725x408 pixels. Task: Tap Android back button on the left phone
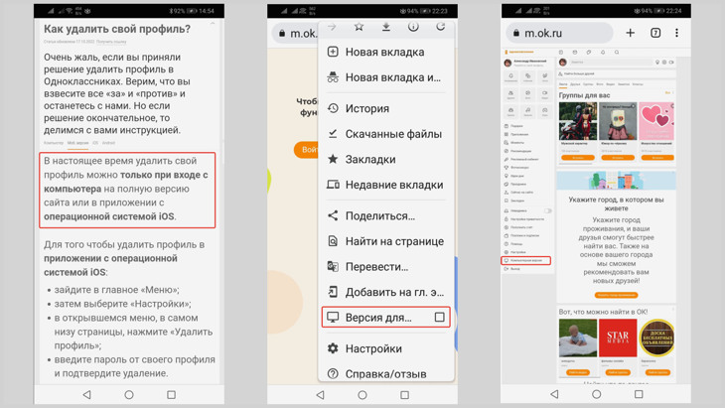[x=86, y=394]
